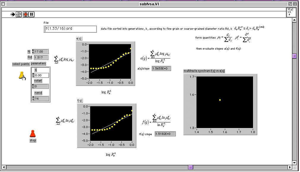Click the horizontal scrollbar thumb
This screenshot has width=300, height=172.
[x=190, y=167]
